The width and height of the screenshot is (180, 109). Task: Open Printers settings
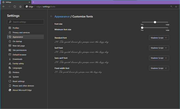point(25,72)
